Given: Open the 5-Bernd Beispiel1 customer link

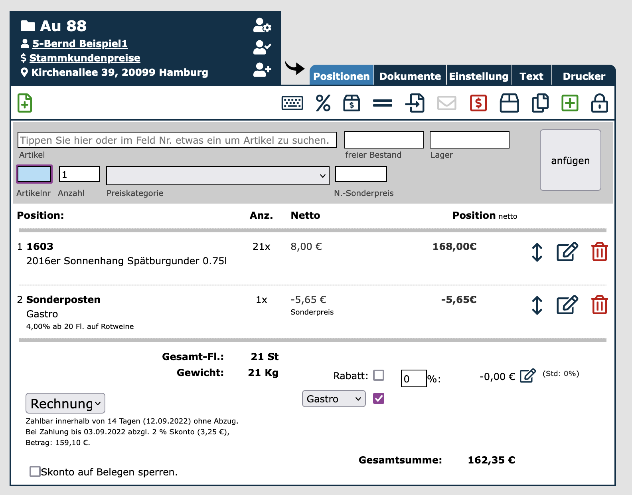Looking at the screenshot, I should click(x=80, y=44).
